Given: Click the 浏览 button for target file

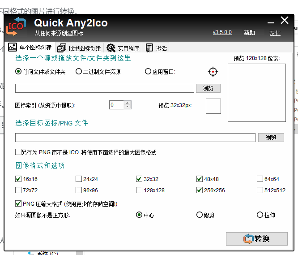Looking at the screenshot, I should tap(271, 138).
